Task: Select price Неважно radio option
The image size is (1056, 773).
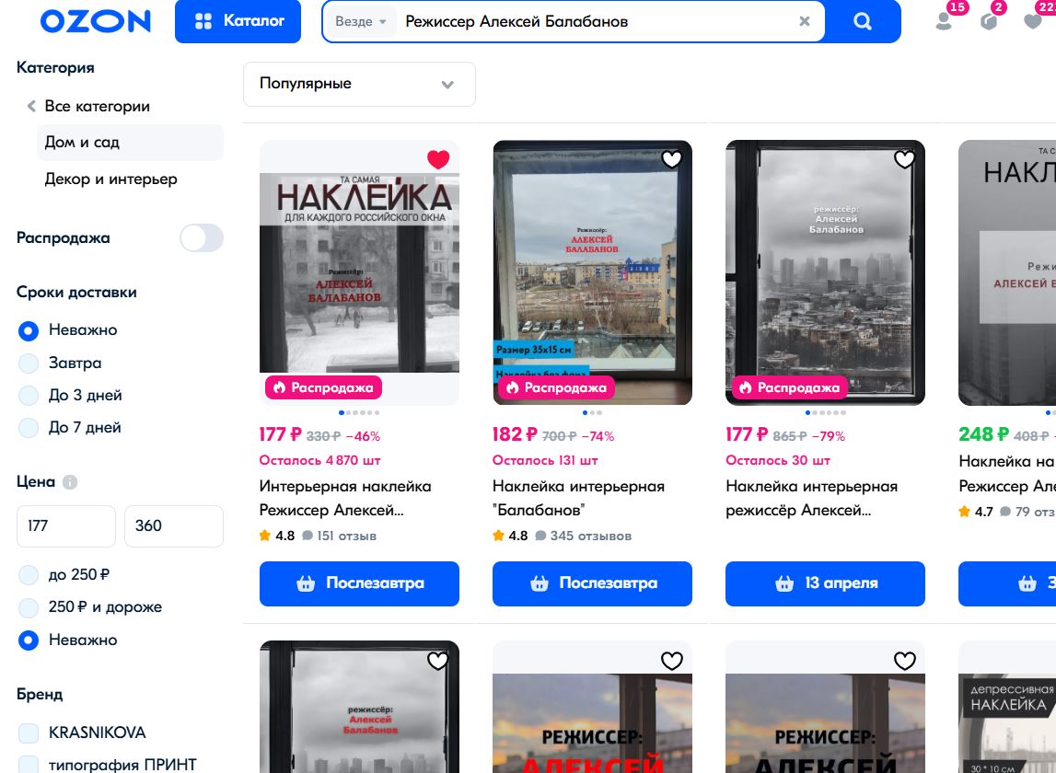Action: (x=29, y=640)
